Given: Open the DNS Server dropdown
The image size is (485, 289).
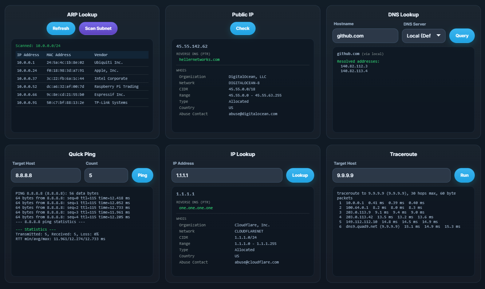Looking at the screenshot, I should (x=424, y=36).
